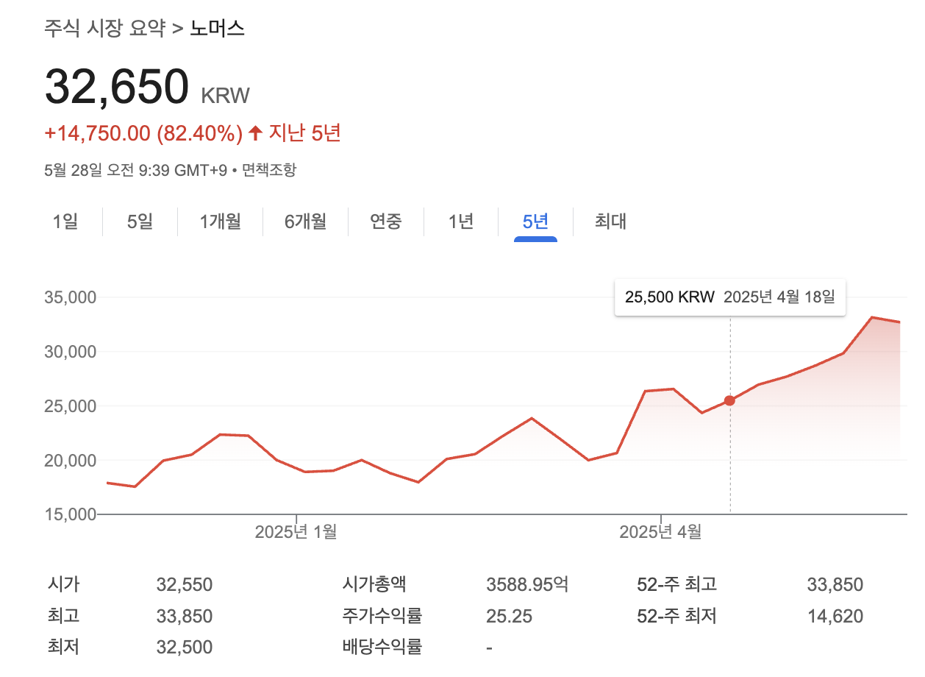Select the active 5년 range tab
The width and height of the screenshot is (925, 677).
[x=535, y=221]
